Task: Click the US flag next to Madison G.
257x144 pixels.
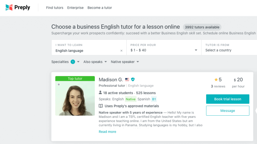Action: pos(127,80)
